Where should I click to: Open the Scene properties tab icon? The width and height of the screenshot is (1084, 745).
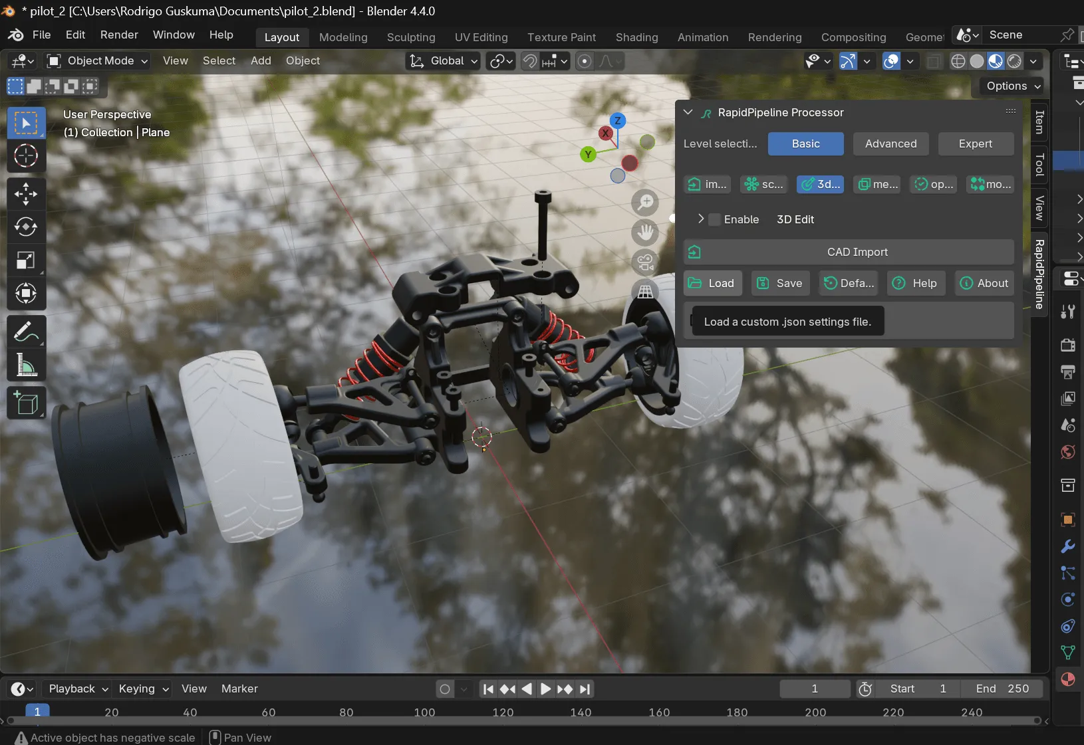click(1068, 425)
